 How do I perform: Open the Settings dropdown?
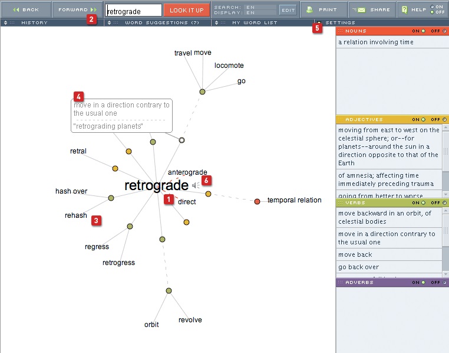(x=335, y=22)
